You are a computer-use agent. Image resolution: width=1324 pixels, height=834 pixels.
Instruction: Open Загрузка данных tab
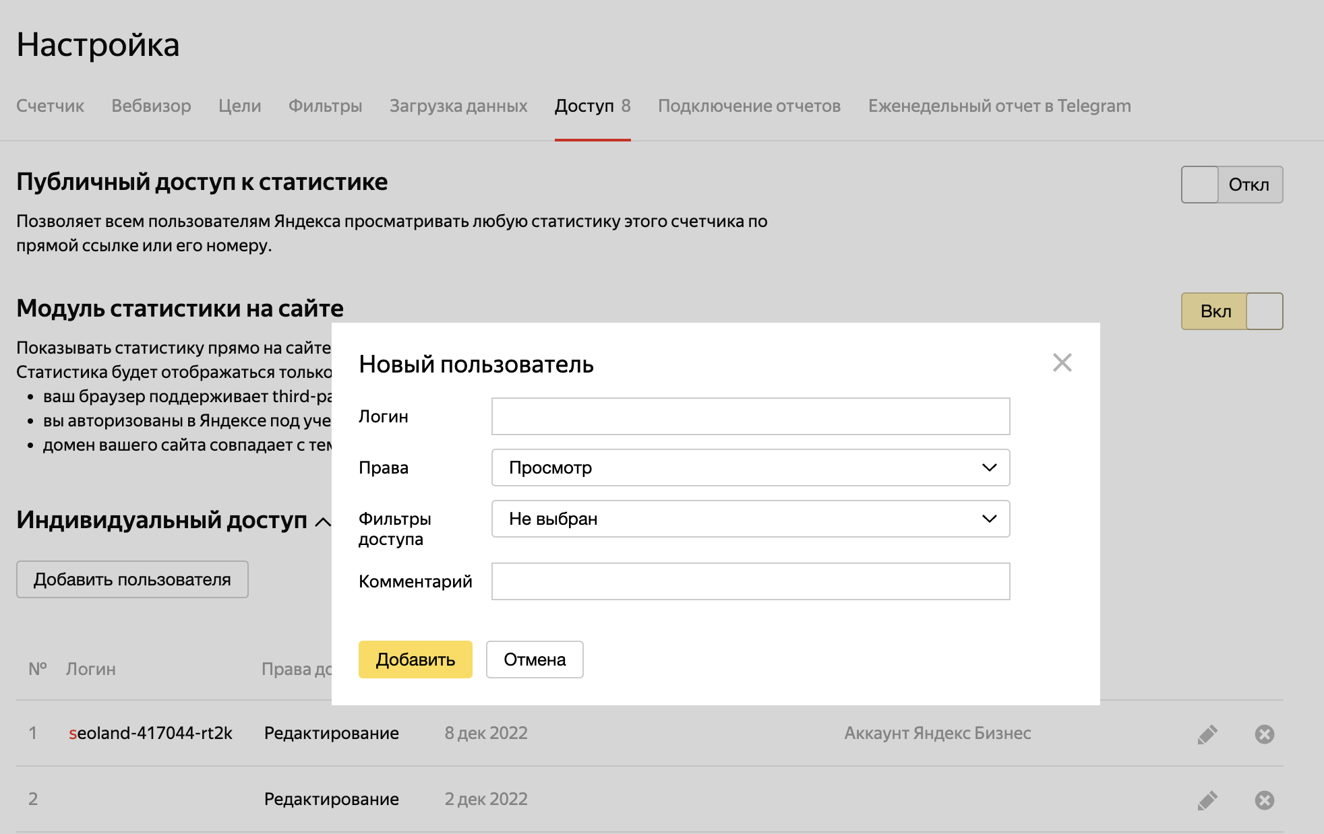click(458, 106)
